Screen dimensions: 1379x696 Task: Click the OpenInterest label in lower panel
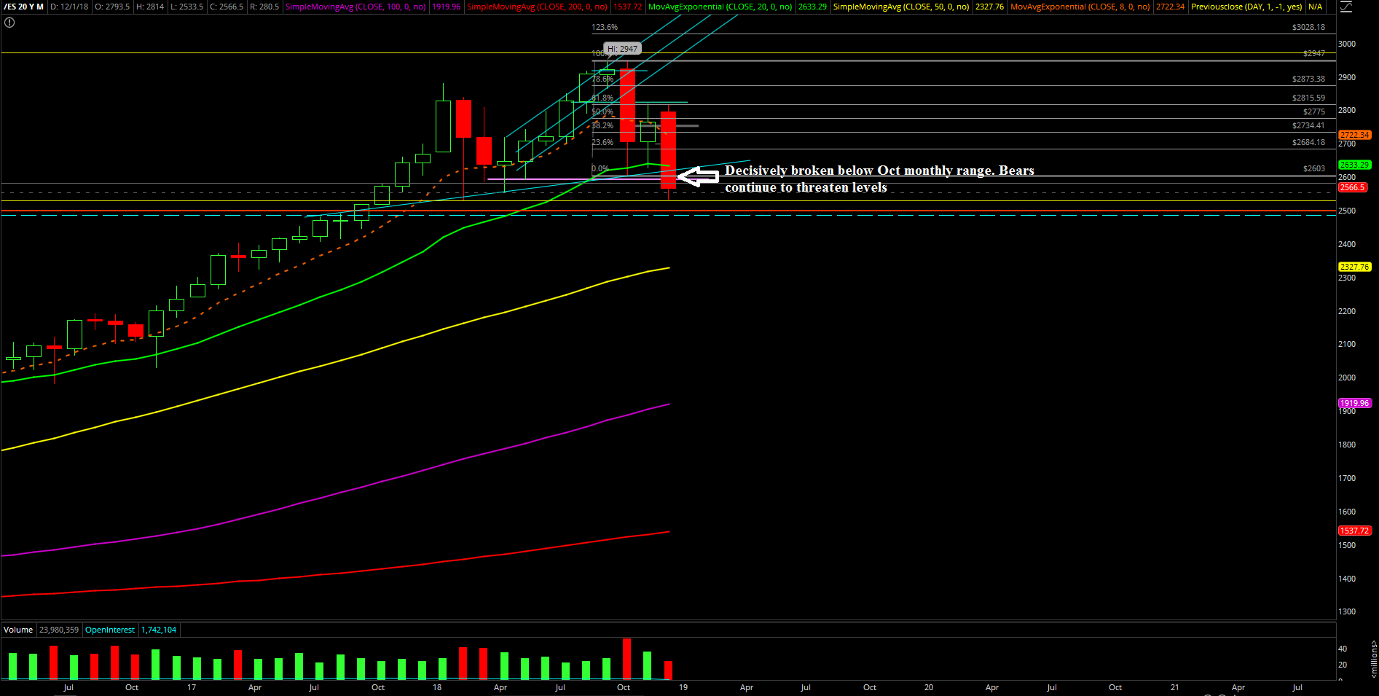click(109, 630)
